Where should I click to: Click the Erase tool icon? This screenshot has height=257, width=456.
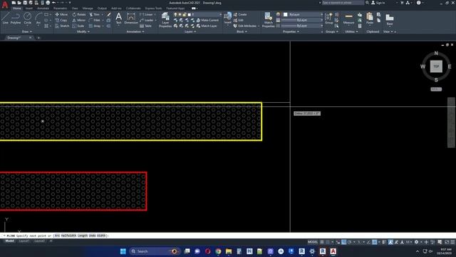pos(109,14)
